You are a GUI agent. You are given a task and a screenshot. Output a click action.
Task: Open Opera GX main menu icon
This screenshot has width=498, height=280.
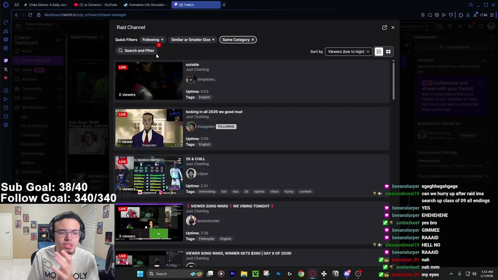5,5
